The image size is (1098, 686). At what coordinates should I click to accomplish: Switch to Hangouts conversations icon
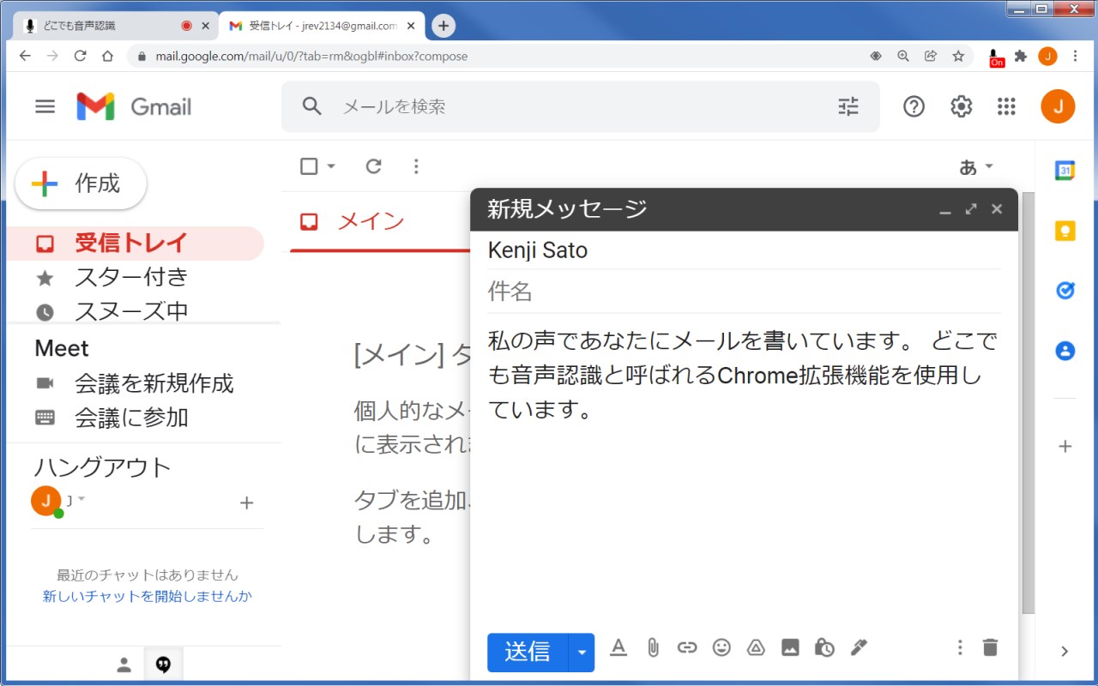(163, 665)
